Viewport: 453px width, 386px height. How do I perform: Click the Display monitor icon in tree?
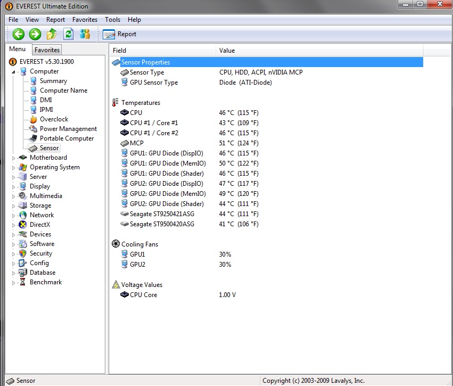pyautogui.click(x=23, y=186)
